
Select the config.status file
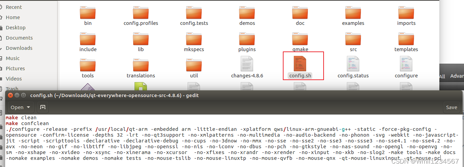coord(353,67)
